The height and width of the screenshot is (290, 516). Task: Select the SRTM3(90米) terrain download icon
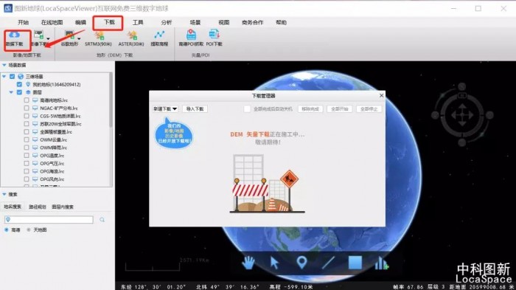98,39
